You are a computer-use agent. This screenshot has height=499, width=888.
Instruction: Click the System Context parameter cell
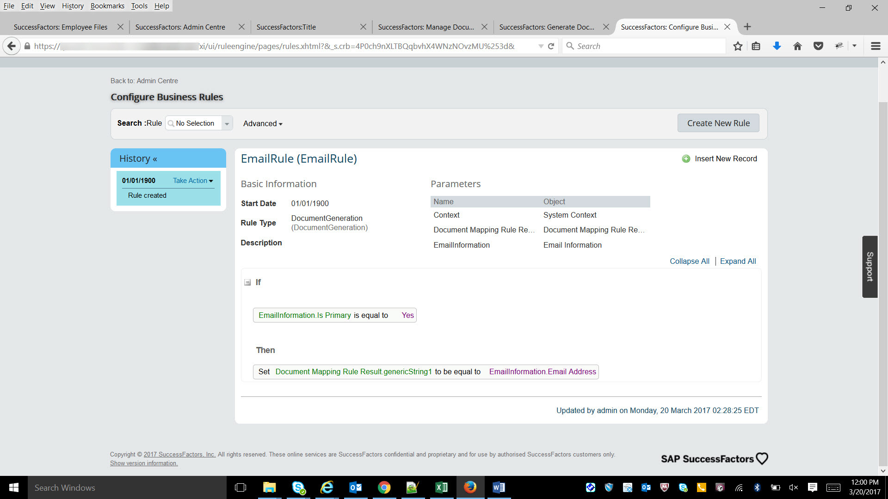pyautogui.click(x=570, y=215)
